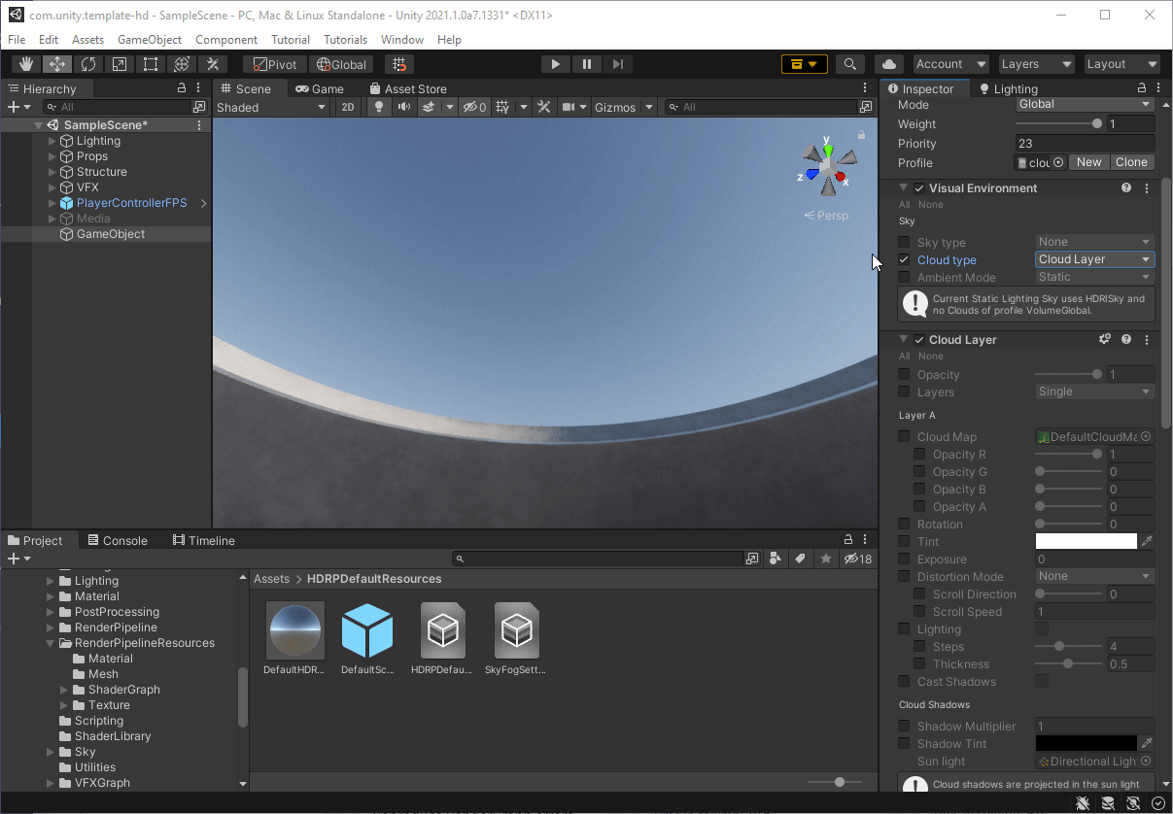Open Visual Environment help icon
This screenshot has height=814, width=1173.
pos(1126,187)
